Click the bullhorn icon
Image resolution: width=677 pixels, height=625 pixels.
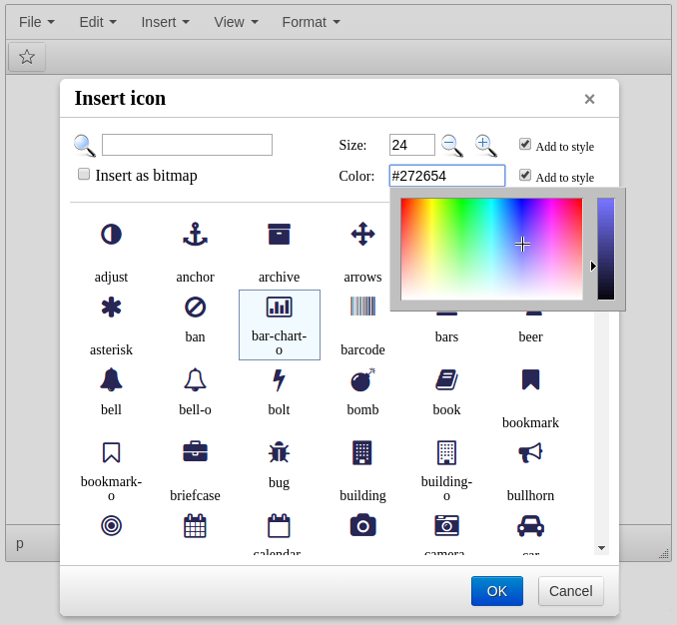(x=530, y=452)
